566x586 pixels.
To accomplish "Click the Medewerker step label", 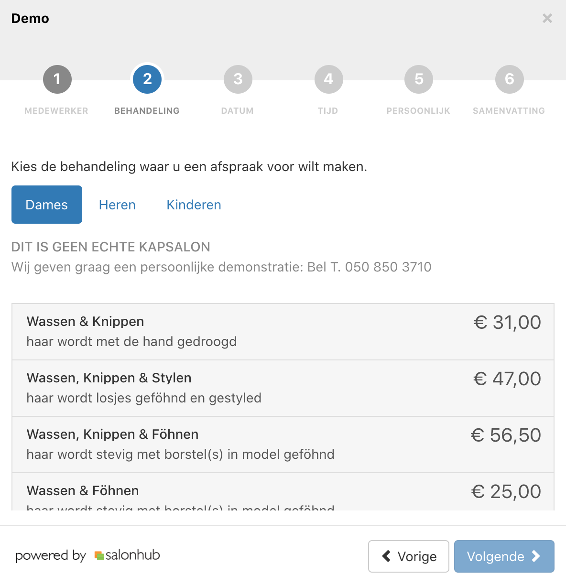I will (x=56, y=111).
